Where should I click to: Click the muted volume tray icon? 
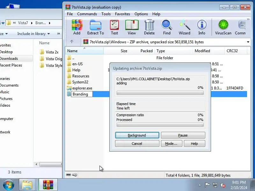click(x=222, y=185)
